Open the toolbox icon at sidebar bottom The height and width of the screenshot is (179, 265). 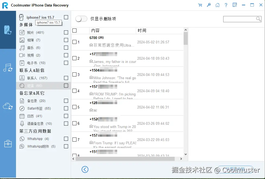(x=8, y=144)
